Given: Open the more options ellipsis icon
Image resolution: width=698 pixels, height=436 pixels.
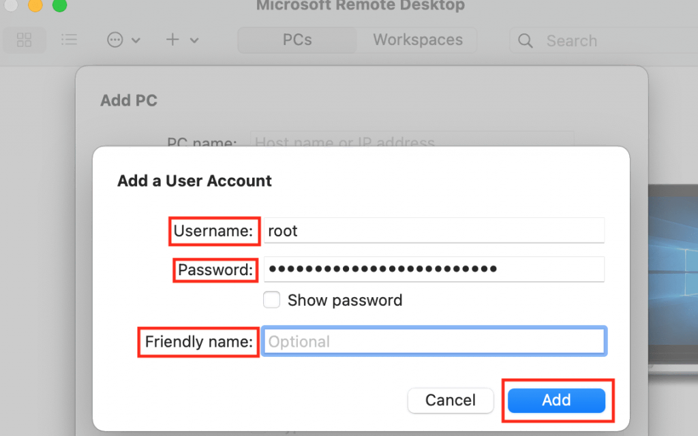Looking at the screenshot, I should [x=115, y=40].
